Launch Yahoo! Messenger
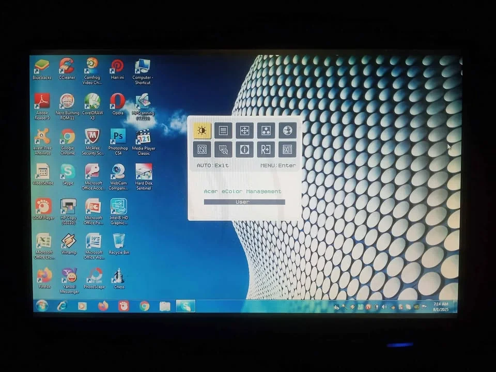 (x=69, y=281)
